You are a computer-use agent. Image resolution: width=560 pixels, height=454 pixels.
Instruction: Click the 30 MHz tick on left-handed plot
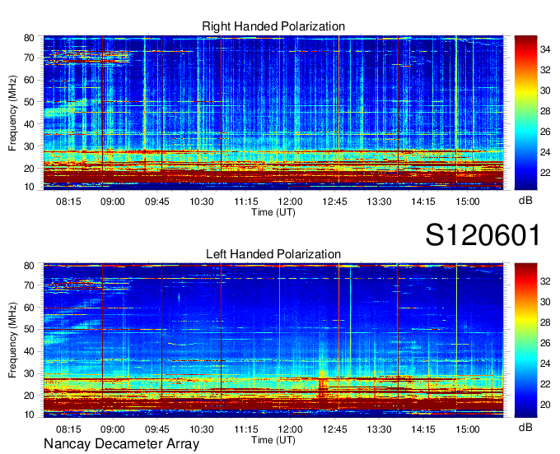coord(29,373)
